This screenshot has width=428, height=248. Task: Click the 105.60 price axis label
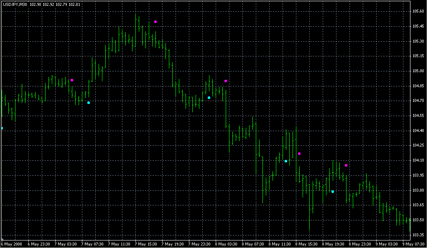(418, 11)
